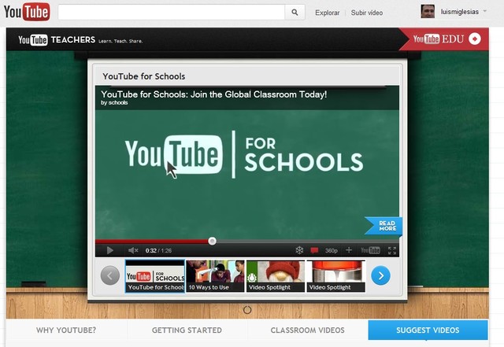Enter fullscreen mode
This screenshot has height=347, width=504.
392,250
